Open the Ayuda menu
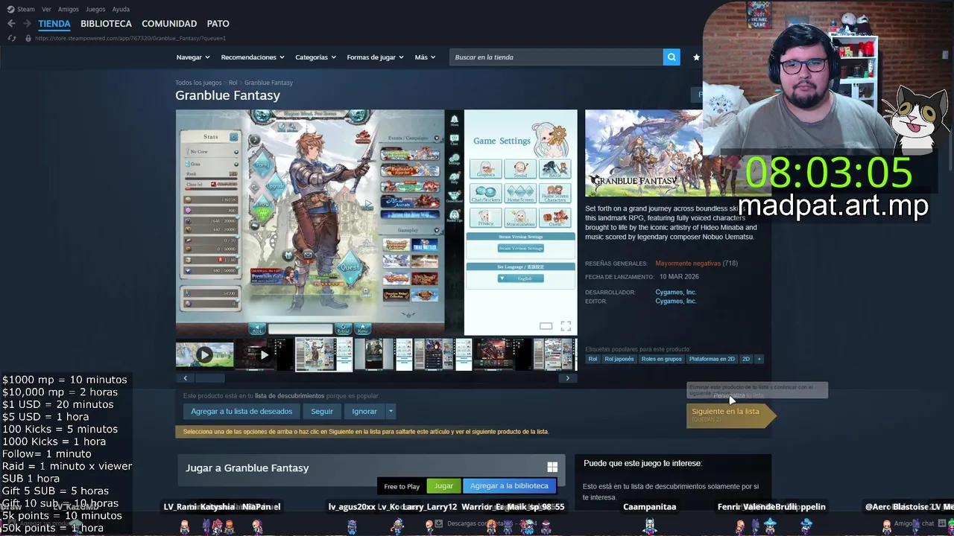The image size is (954, 536). coord(121,9)
